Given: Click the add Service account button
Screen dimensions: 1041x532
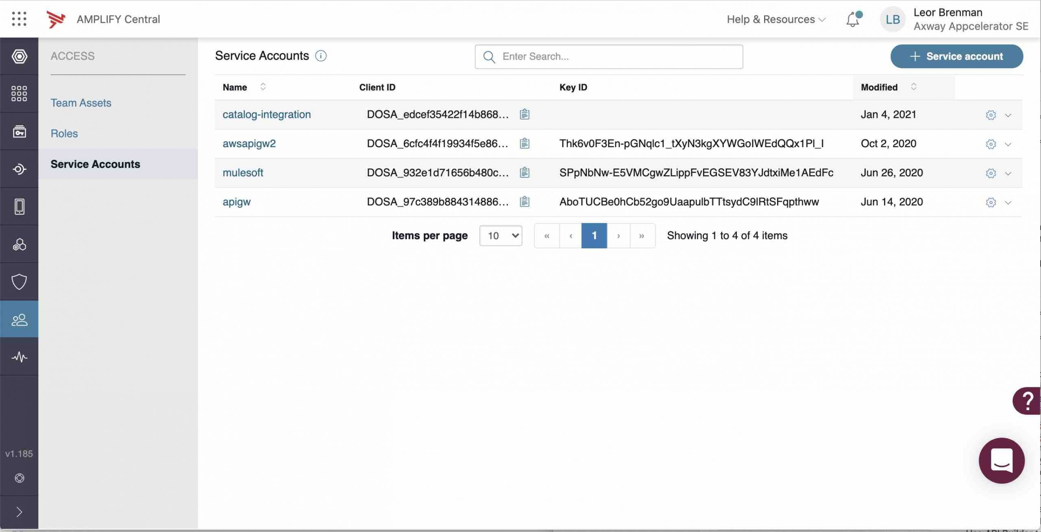Looking at the screenshot, I should tap(956, 56).
